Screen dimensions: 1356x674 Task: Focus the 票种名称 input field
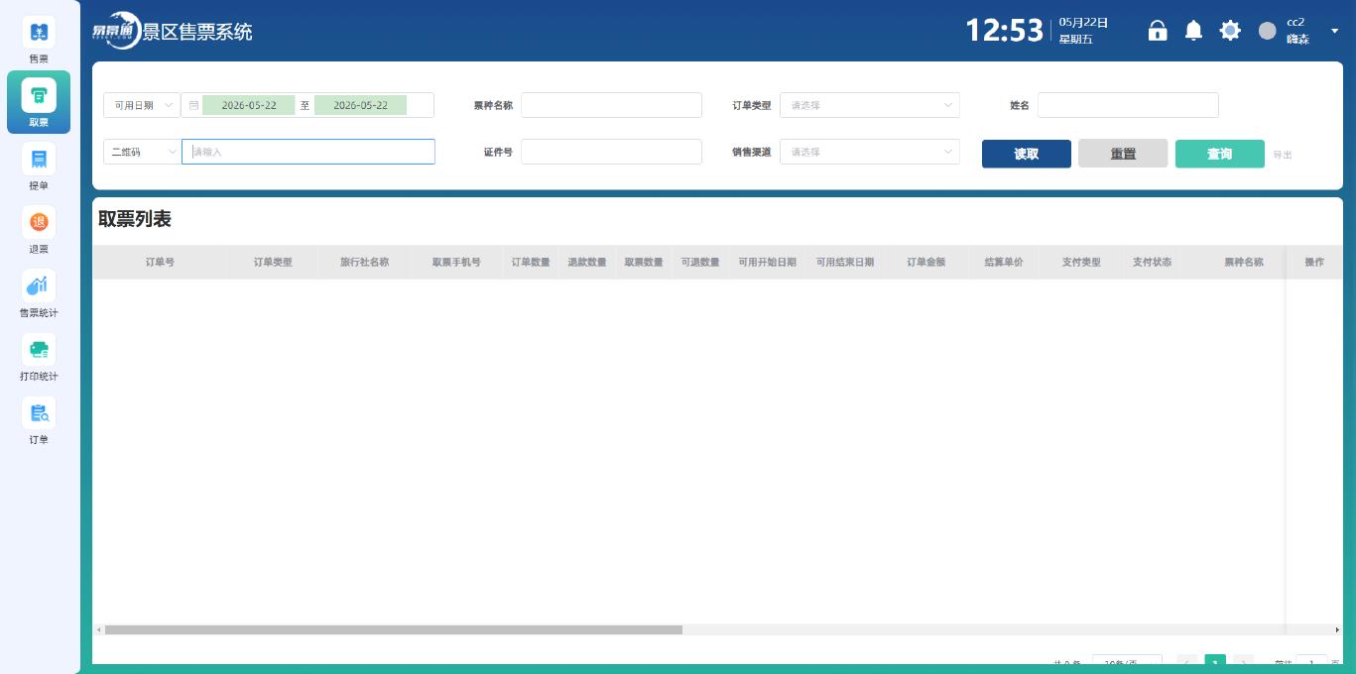pos(611,105)
